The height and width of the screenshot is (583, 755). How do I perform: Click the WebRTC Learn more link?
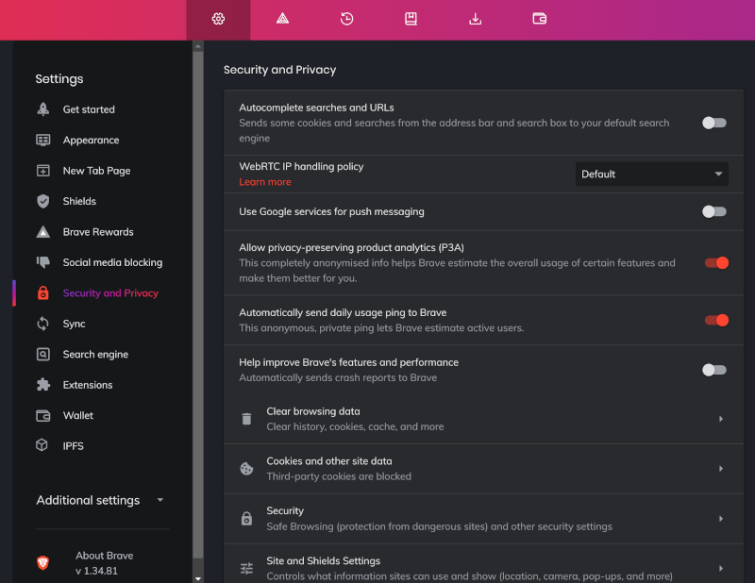click(265, 182)
